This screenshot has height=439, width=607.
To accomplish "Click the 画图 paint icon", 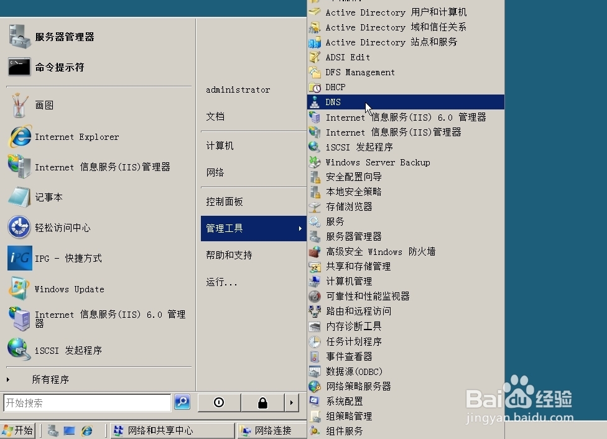I will pos(19,105).
